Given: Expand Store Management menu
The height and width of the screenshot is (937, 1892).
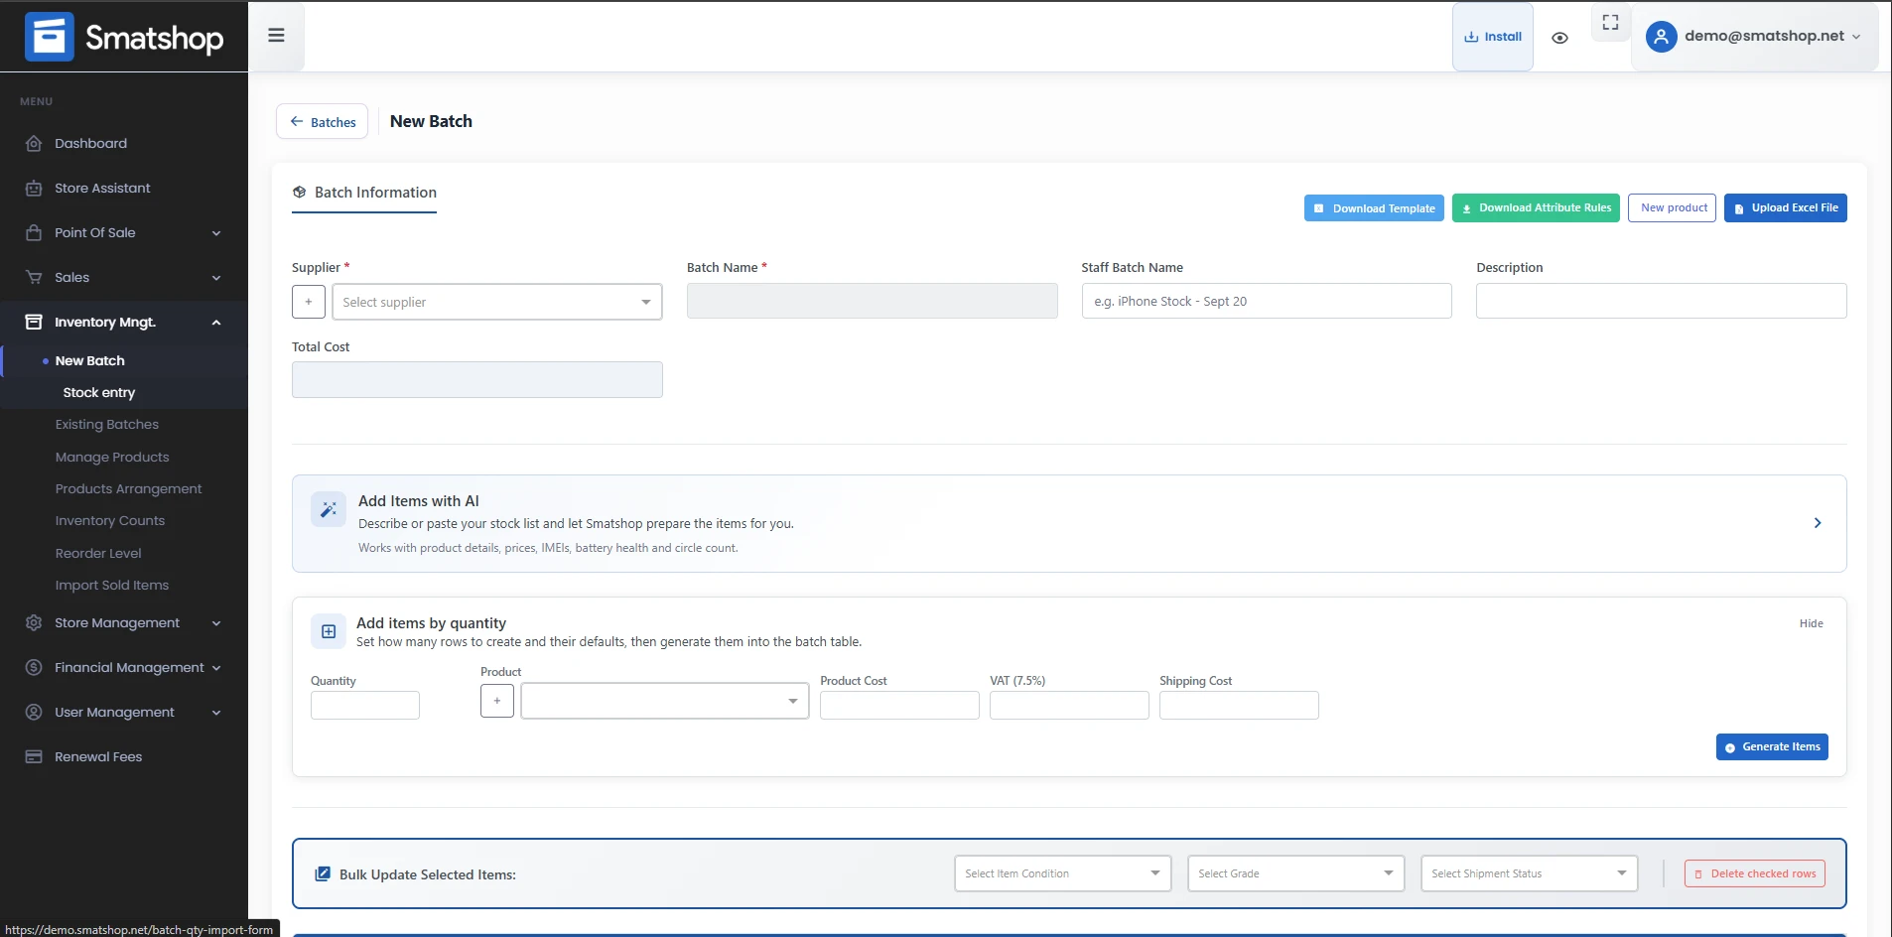Looking at the screenshot, I should (123, 622).
